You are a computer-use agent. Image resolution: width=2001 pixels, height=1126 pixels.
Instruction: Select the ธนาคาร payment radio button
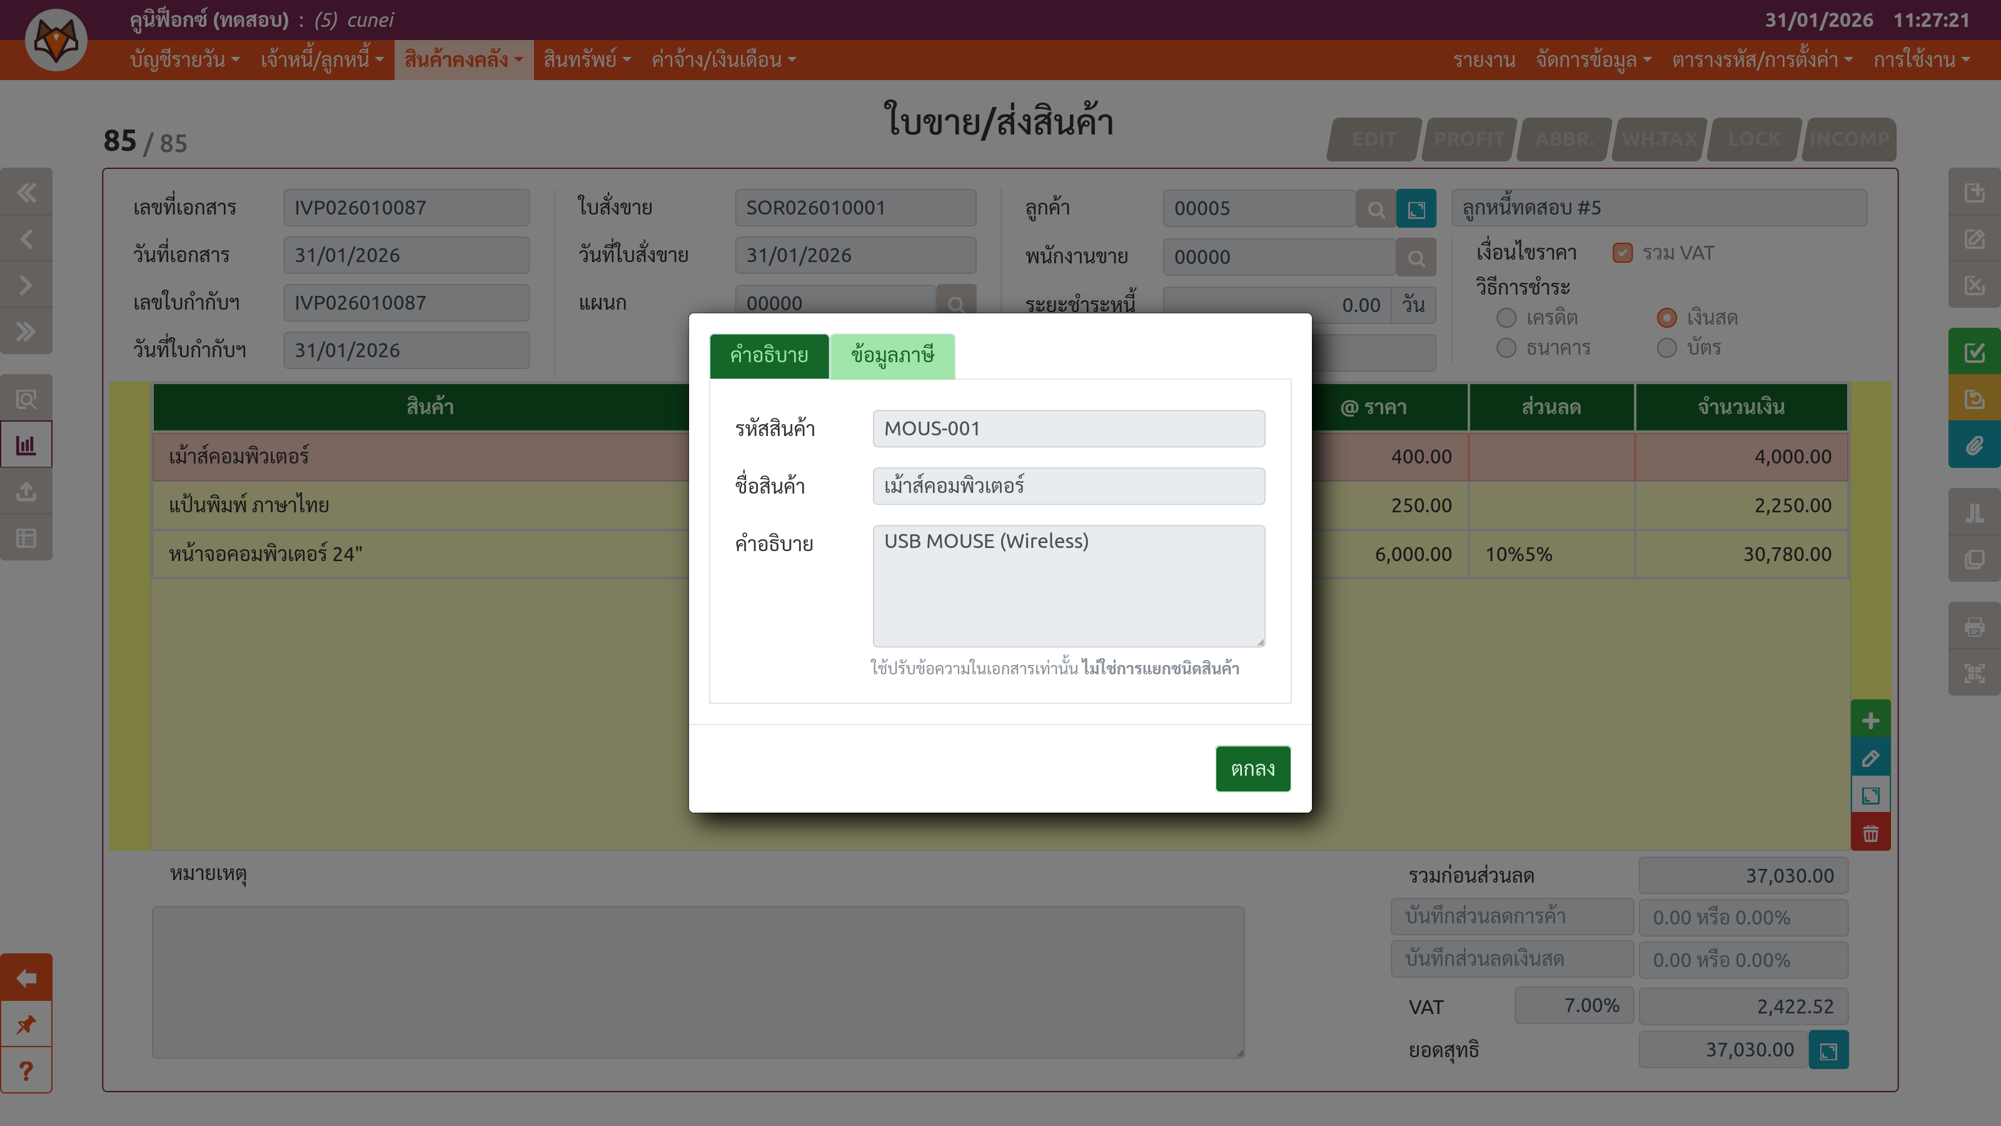(1506, 348)
